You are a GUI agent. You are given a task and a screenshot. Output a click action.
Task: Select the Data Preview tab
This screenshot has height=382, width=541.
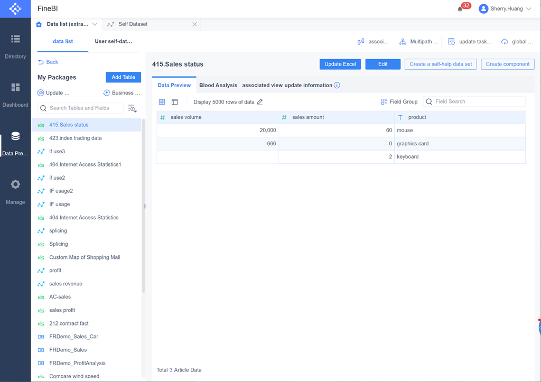coord(174,85)
